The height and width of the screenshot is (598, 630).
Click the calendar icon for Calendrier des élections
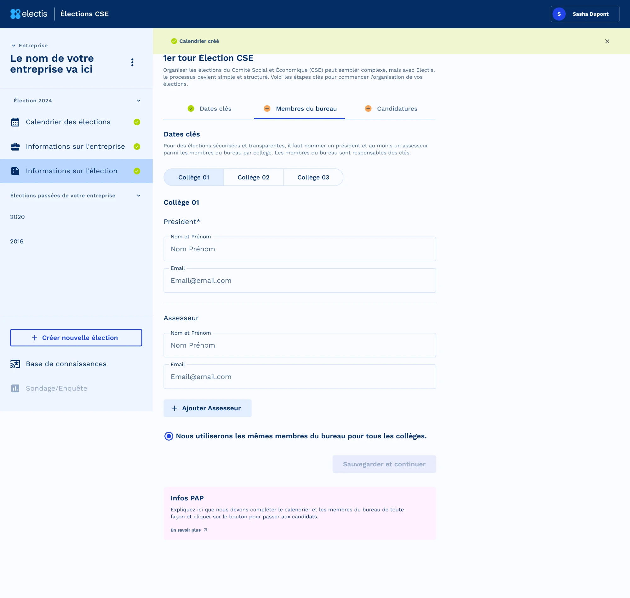(15, 122)
